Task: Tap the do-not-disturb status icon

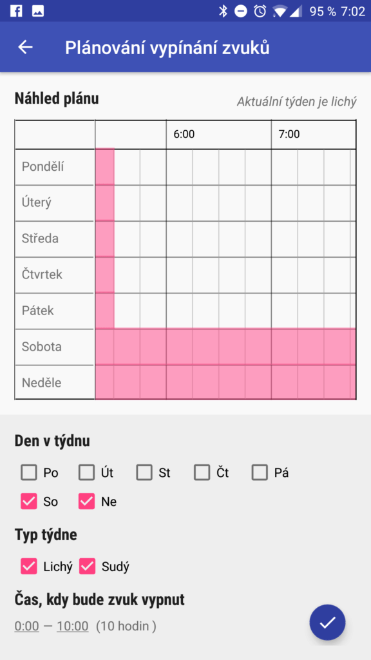Action: [241, 11]
